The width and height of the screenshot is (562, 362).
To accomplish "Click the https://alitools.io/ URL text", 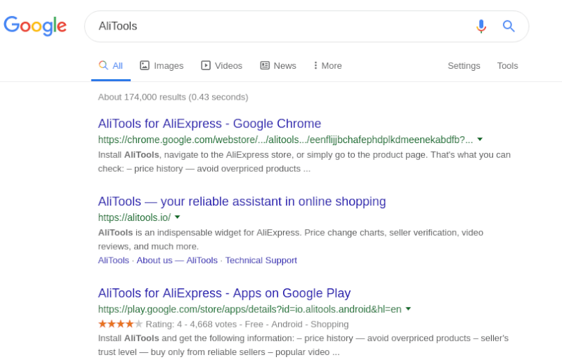I will pyautogui.click(x=134, y=217).
